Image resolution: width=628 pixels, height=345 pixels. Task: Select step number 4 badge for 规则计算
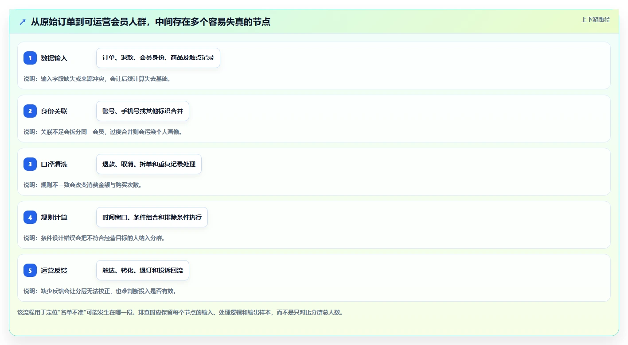[30, 217]
